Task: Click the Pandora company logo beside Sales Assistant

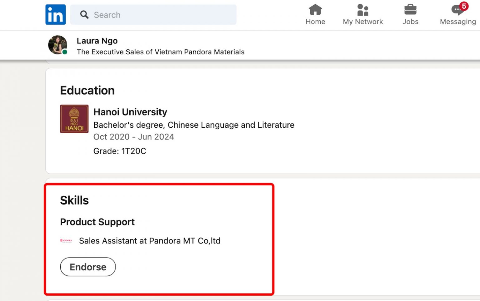Action: click(x=66, y=240)
